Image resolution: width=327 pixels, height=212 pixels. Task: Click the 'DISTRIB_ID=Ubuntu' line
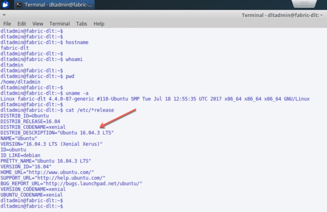[25, 116]
